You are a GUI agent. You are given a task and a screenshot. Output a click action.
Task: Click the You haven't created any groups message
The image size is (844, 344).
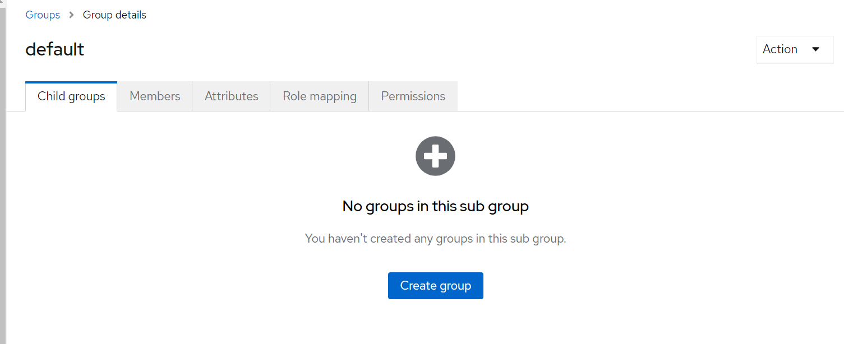tap(435, 239)
